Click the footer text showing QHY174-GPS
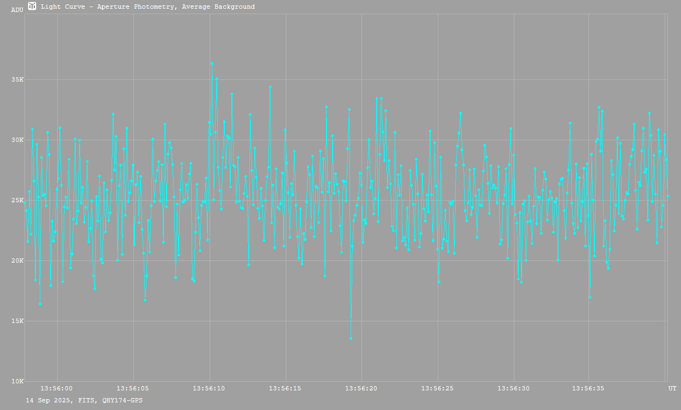This screenshot has width=681, height=410. (x=122, y=400)
